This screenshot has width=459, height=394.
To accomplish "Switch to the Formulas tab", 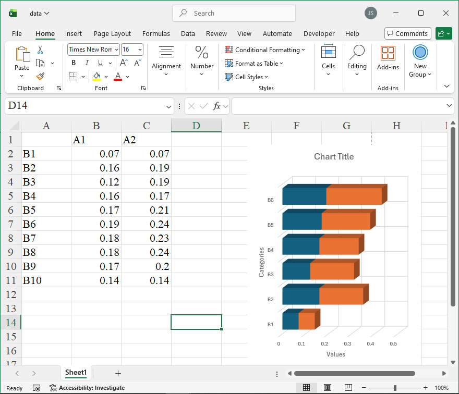I will click(x=156, y=33).
